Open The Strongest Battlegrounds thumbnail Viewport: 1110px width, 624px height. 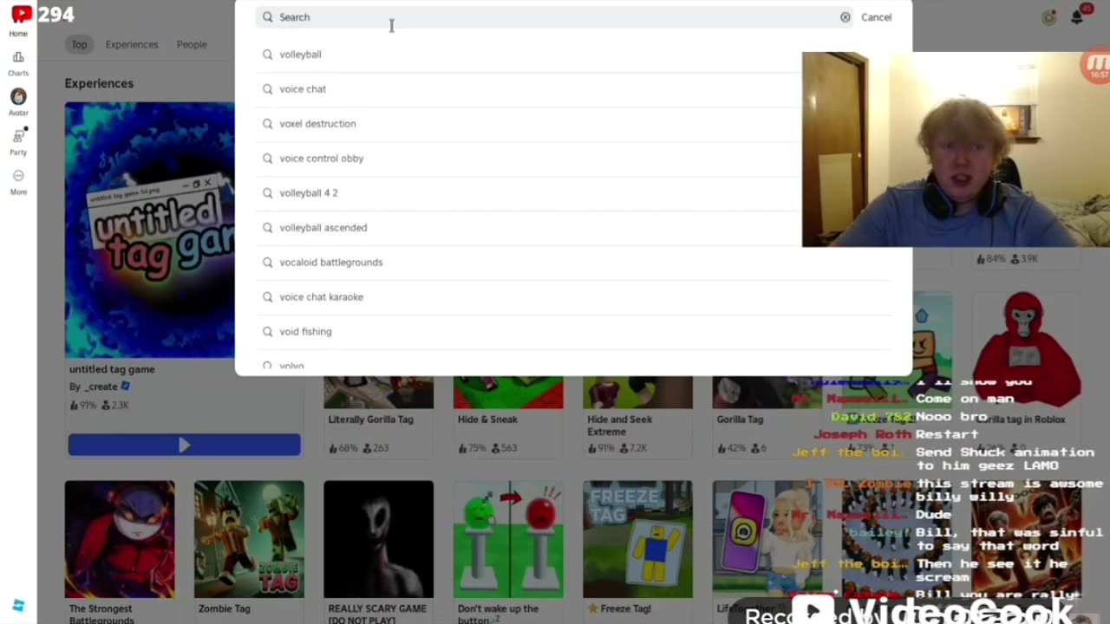[x=120, y=539]
